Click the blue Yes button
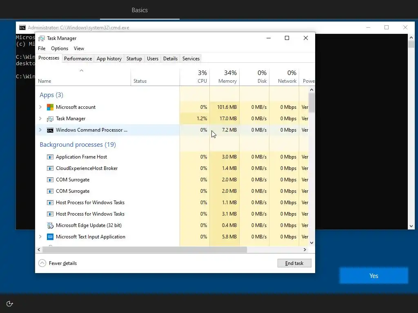418x313 pixels. [374, 276]
